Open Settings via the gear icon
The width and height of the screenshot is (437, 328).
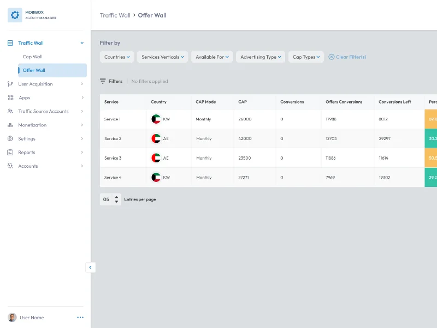9,138
